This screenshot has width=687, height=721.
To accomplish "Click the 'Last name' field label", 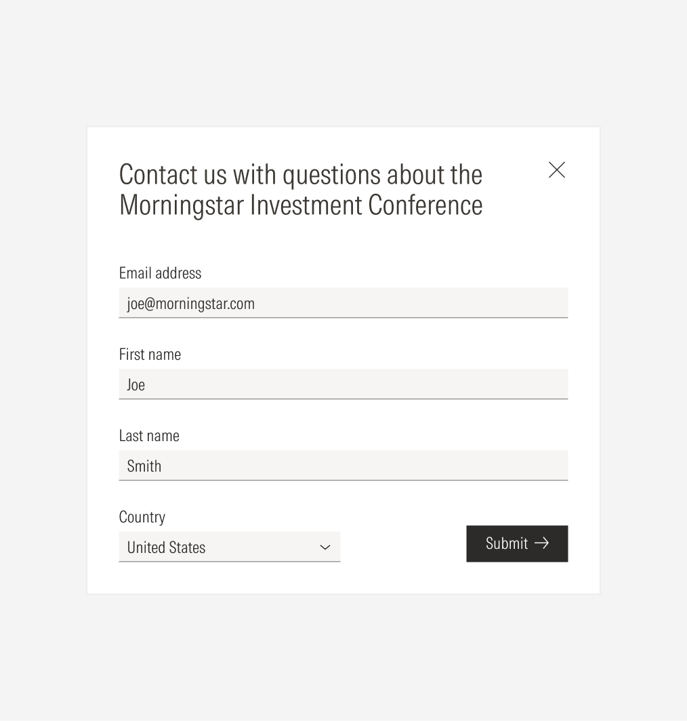I will coord(149,435).
